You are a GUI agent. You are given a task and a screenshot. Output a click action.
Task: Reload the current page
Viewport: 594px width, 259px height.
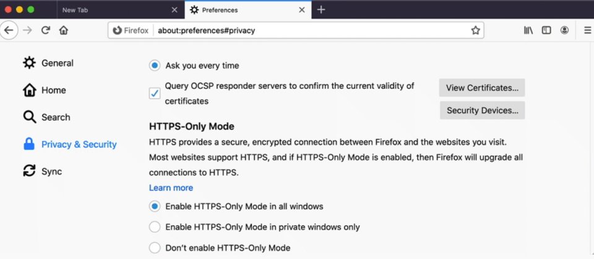coord(45,30)
